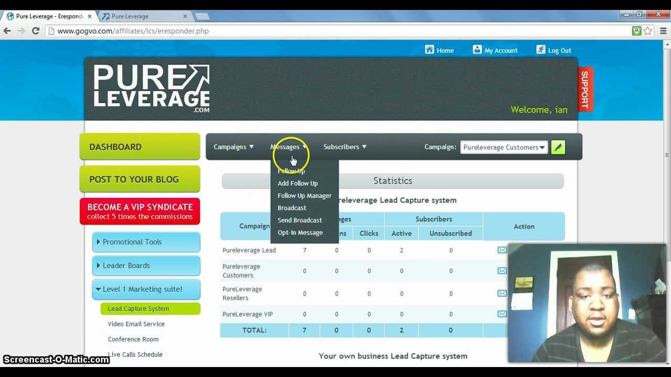Select Lead Capture System sidebar link
The height and width of the screenshot is (377, 671).
coord(150,309)
